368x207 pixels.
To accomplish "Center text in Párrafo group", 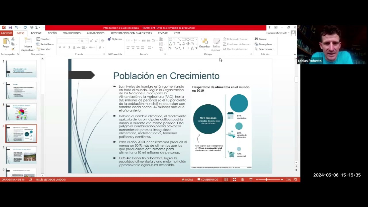I will [x=133, y=47].
